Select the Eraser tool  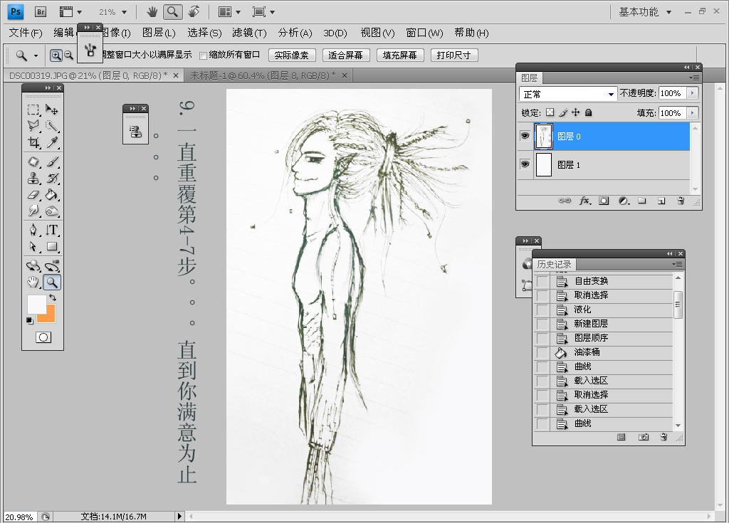(33, 194)
